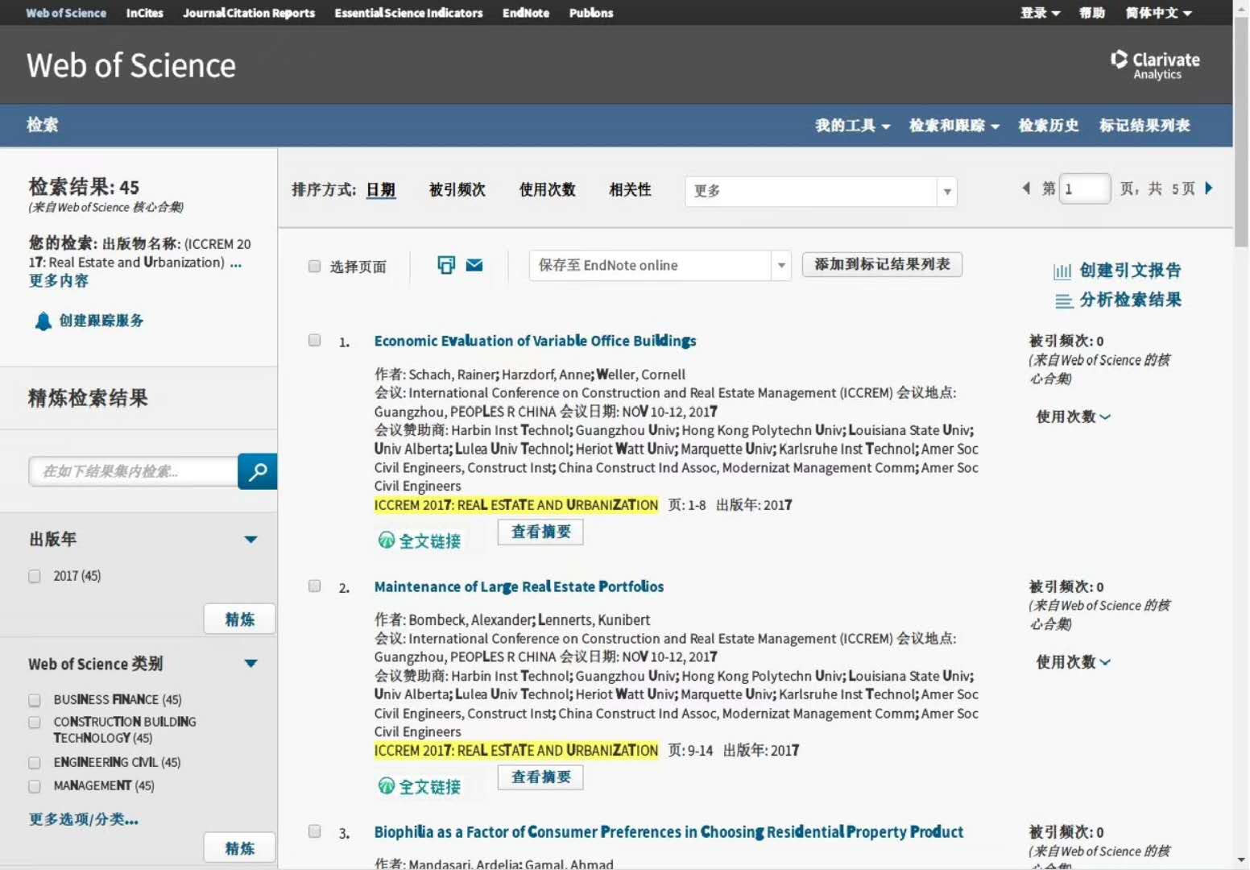Viewport: 1250px width, 870px height.
Task: Sort results by 被引频次
Action: 457,190
